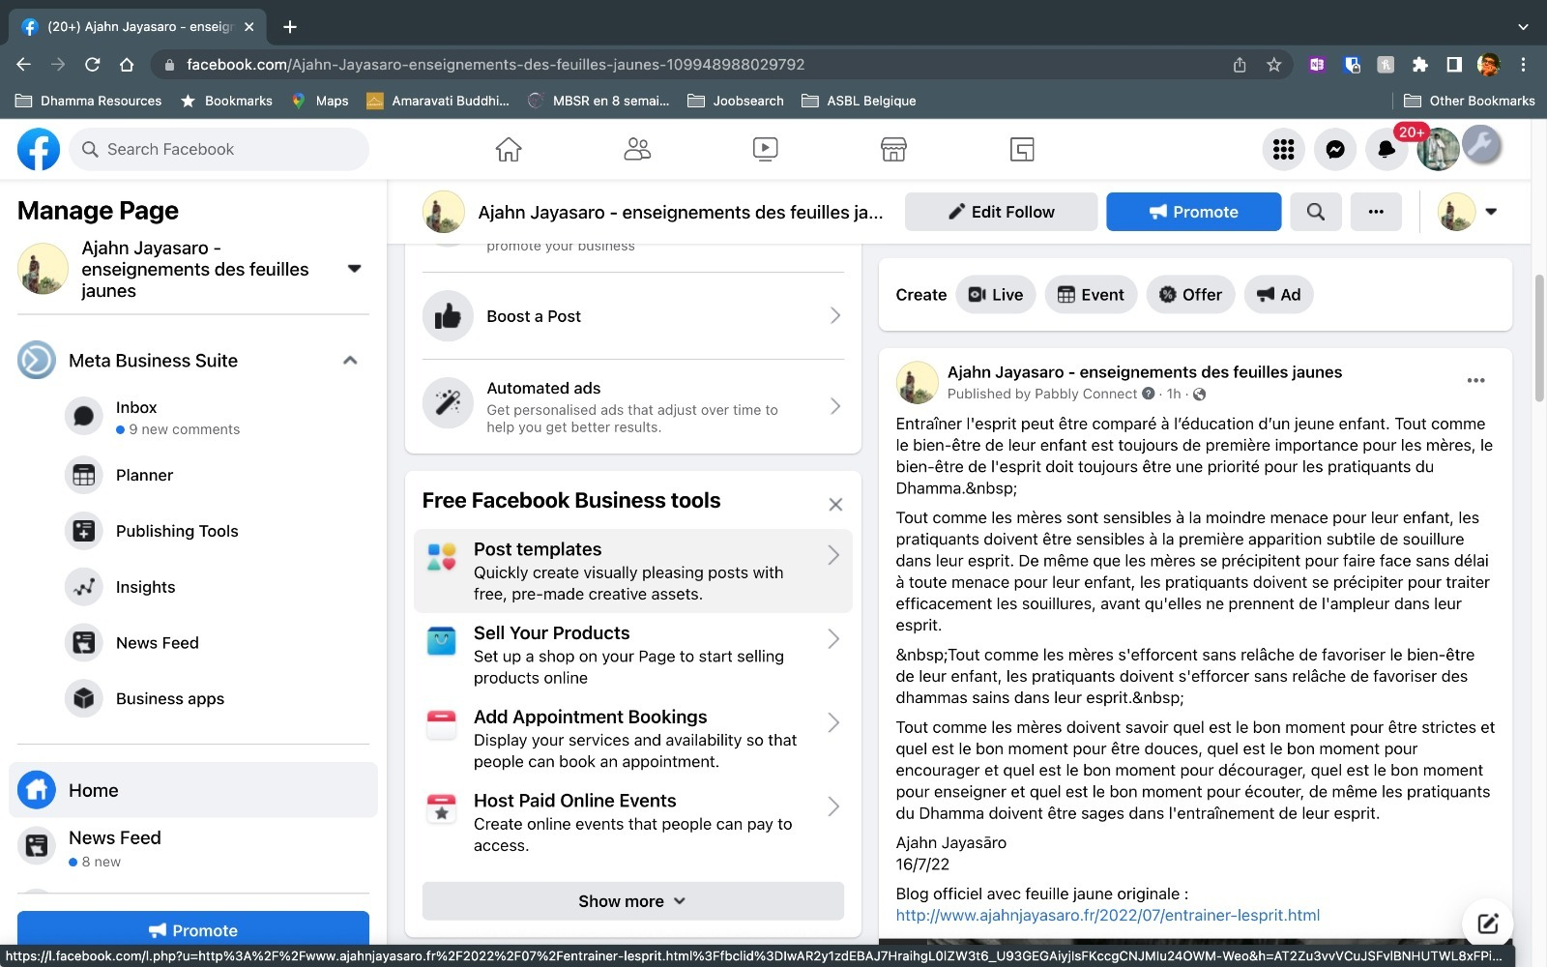
Task: Click the page scrollbar thumb
Action: [1538, 337]
